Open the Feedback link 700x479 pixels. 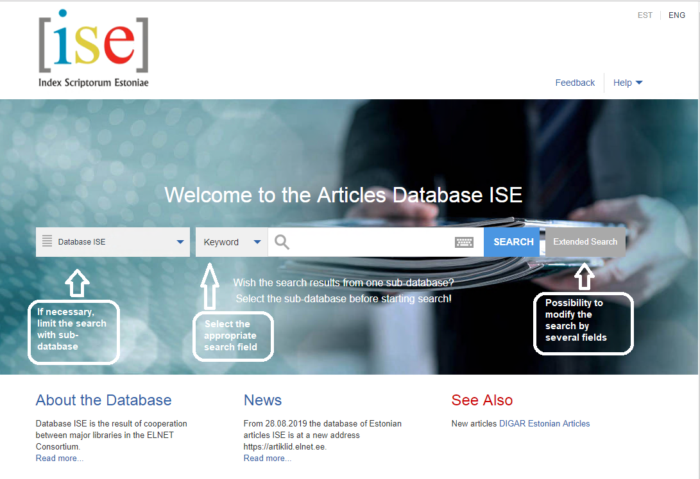tap(575, 83)
